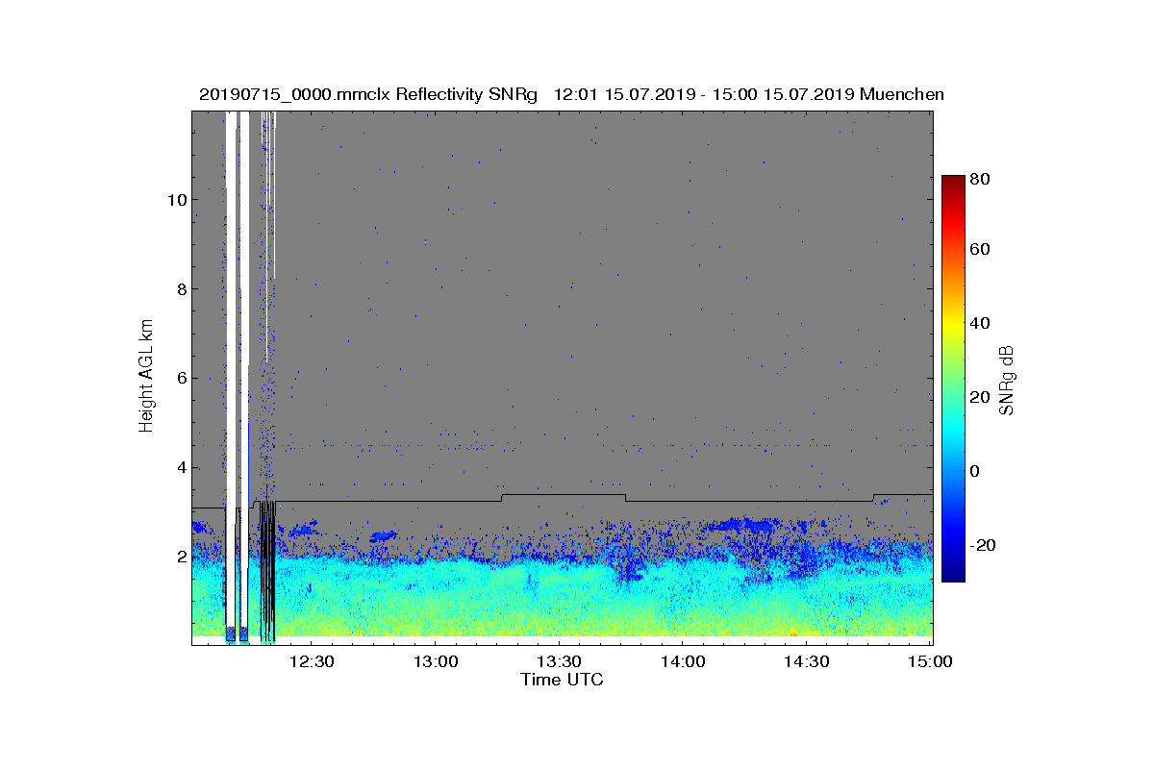Click the colorbar value 80

pyautogui.click(x=981, y=179)
